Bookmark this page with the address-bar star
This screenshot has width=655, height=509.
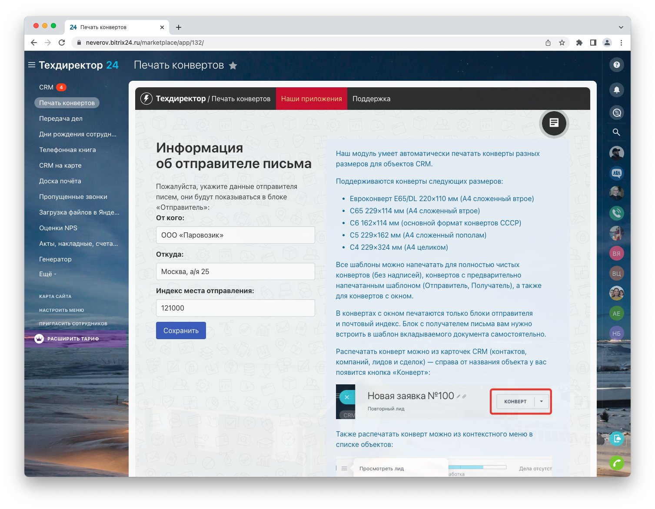562,43
